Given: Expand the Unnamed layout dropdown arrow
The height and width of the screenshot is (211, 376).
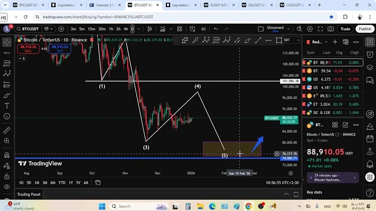Looking at the screenshot, I should (x=289, y=29).
